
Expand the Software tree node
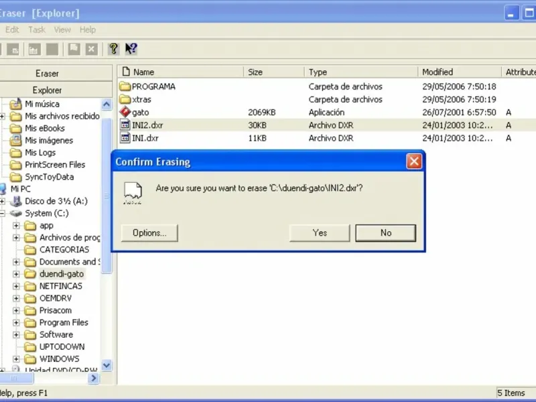16,334
